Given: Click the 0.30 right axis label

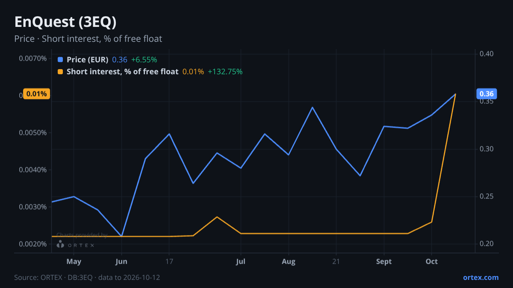Looking at the screenshot, I should [x=487, y=149].
